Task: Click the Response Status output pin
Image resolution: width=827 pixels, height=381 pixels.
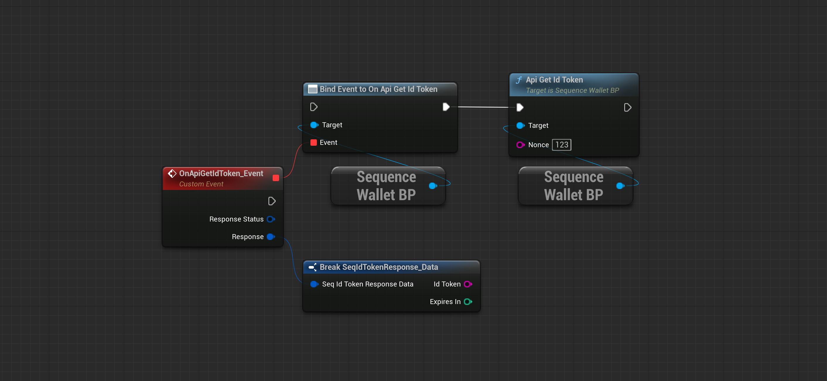Action: click(x=271, y=219)
